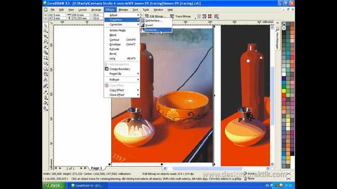337x189 pixels.
Task: Select the Page 1 tab
Action: (97, 168)
